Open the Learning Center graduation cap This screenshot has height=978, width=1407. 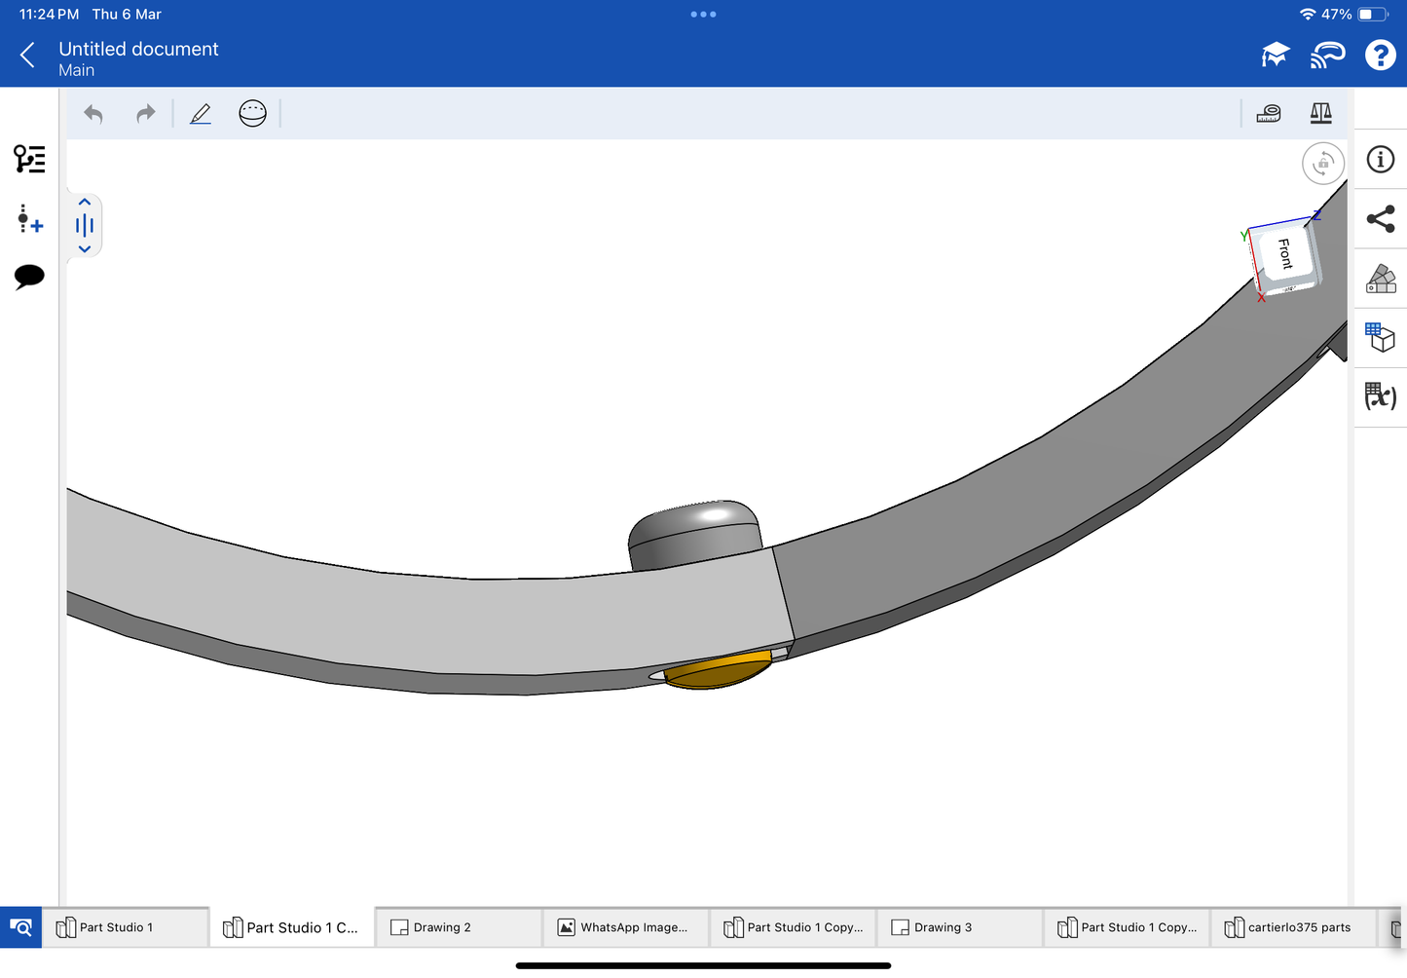pos(1275,55)
